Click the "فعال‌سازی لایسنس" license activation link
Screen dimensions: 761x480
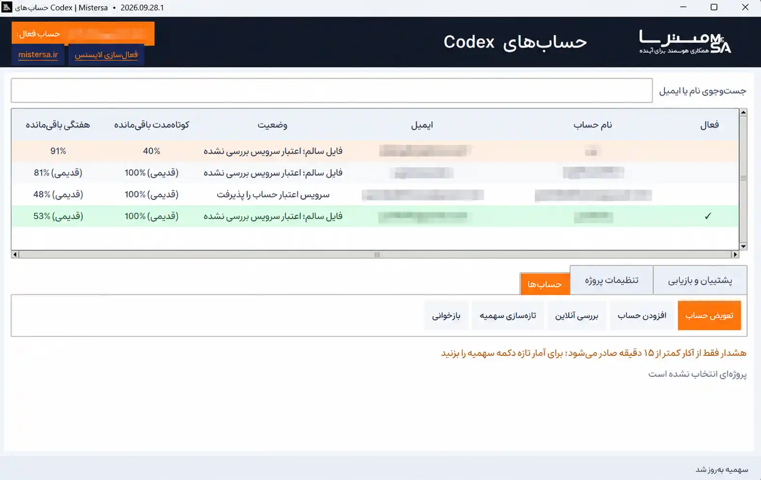coord(106,54)
